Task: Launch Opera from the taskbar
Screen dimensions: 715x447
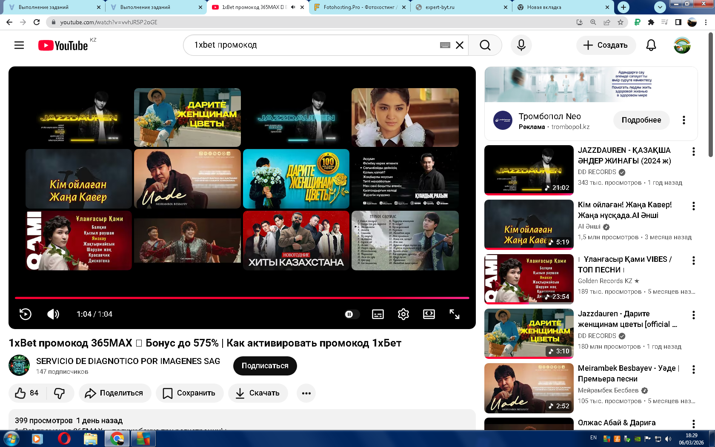Action: [x=64, y=438]
